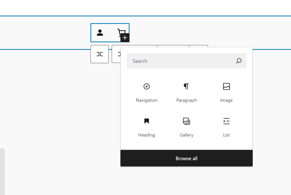Insert a Gallery block via its icon
Screen dimensions: 291x195
(186, 121)
